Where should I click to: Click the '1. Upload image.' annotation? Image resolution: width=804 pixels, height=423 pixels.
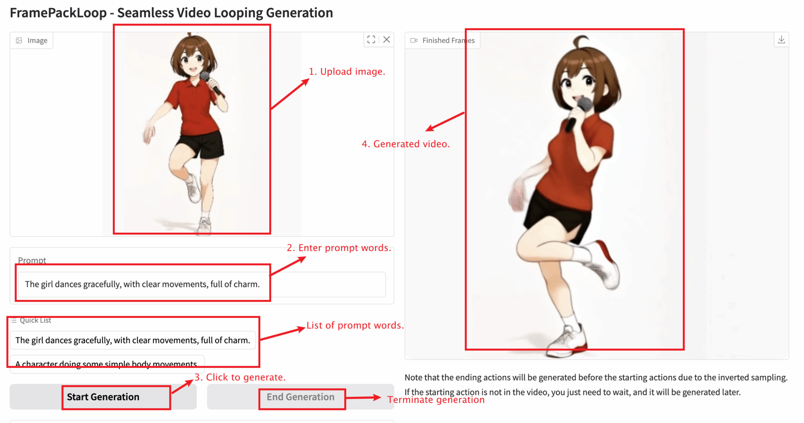pos(346,72)
